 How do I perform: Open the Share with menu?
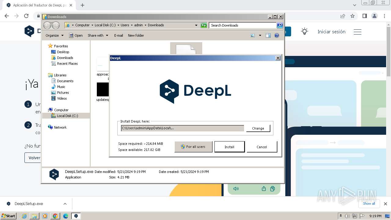[x=98, y=35]
